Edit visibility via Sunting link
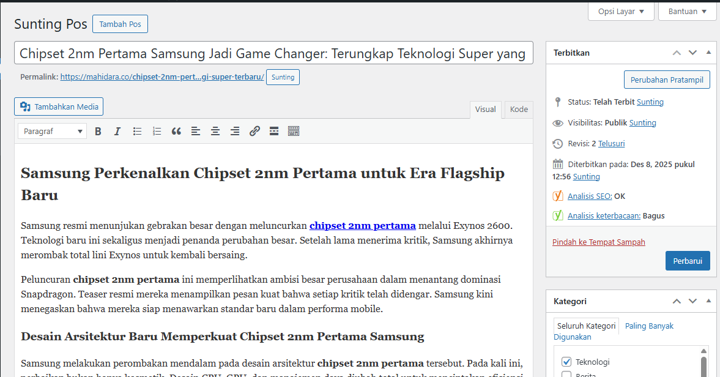The image size is (720, 377). (642, 122)
